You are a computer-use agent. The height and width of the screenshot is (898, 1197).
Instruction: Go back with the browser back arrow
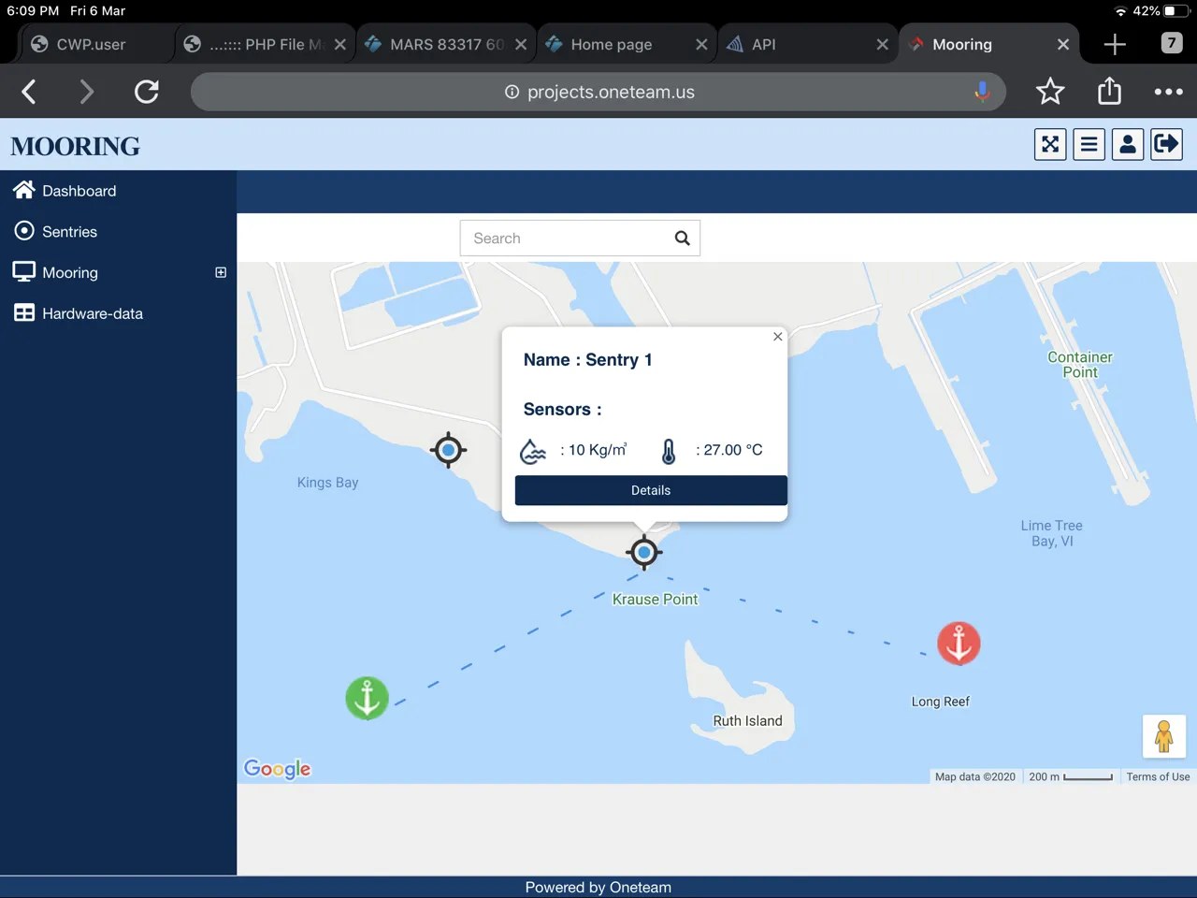29,92
